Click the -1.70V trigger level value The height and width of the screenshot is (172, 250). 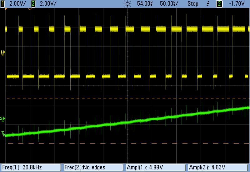tap(237, 4)
